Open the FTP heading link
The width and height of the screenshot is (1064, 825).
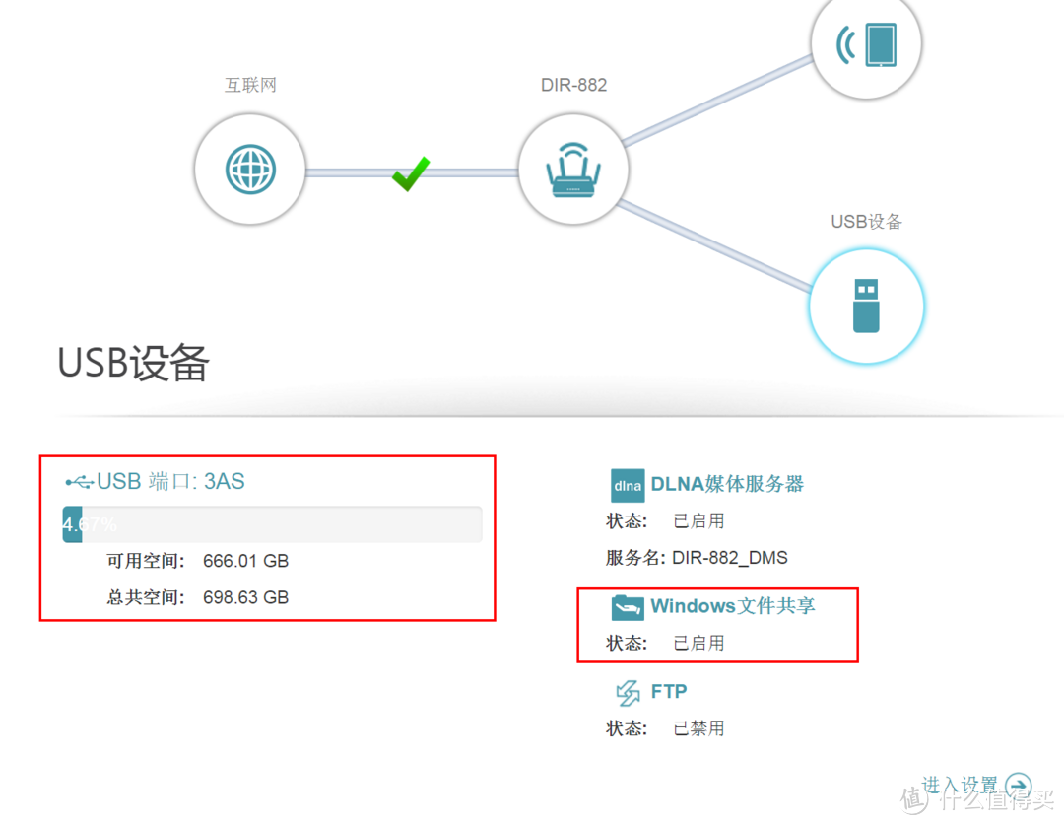[668, 691]
